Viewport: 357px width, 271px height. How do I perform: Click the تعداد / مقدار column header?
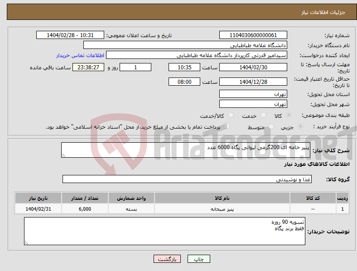click(x=85, y=198)
